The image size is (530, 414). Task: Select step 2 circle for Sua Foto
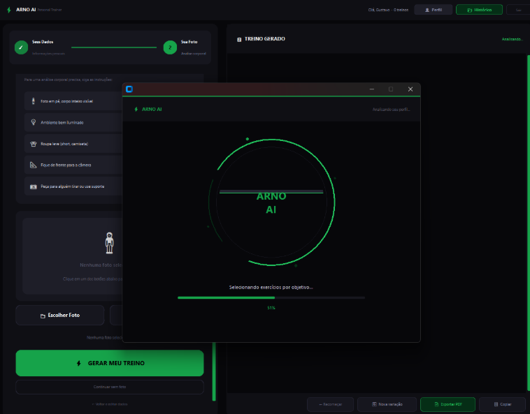tap(170, 47)
